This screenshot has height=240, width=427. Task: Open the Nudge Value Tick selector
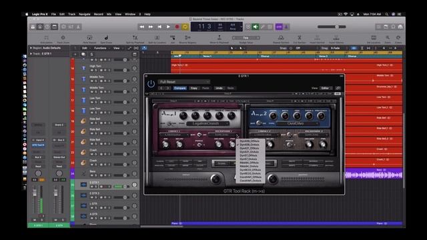[246, 38]
